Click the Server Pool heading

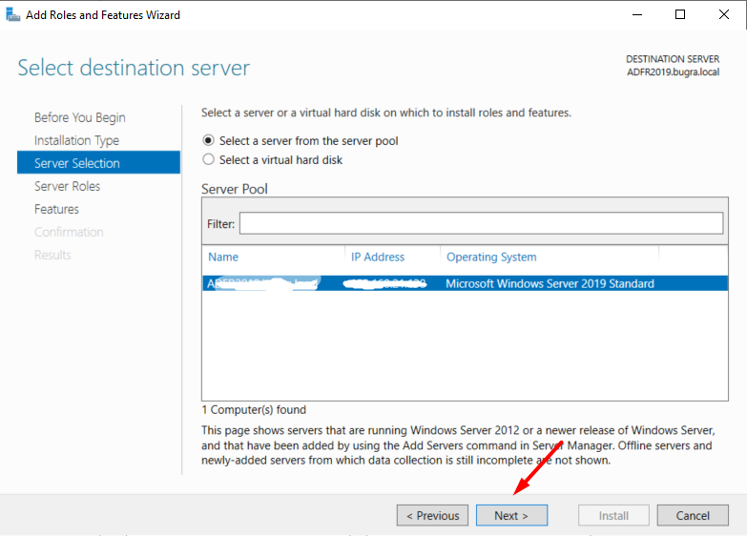[235, 189]
